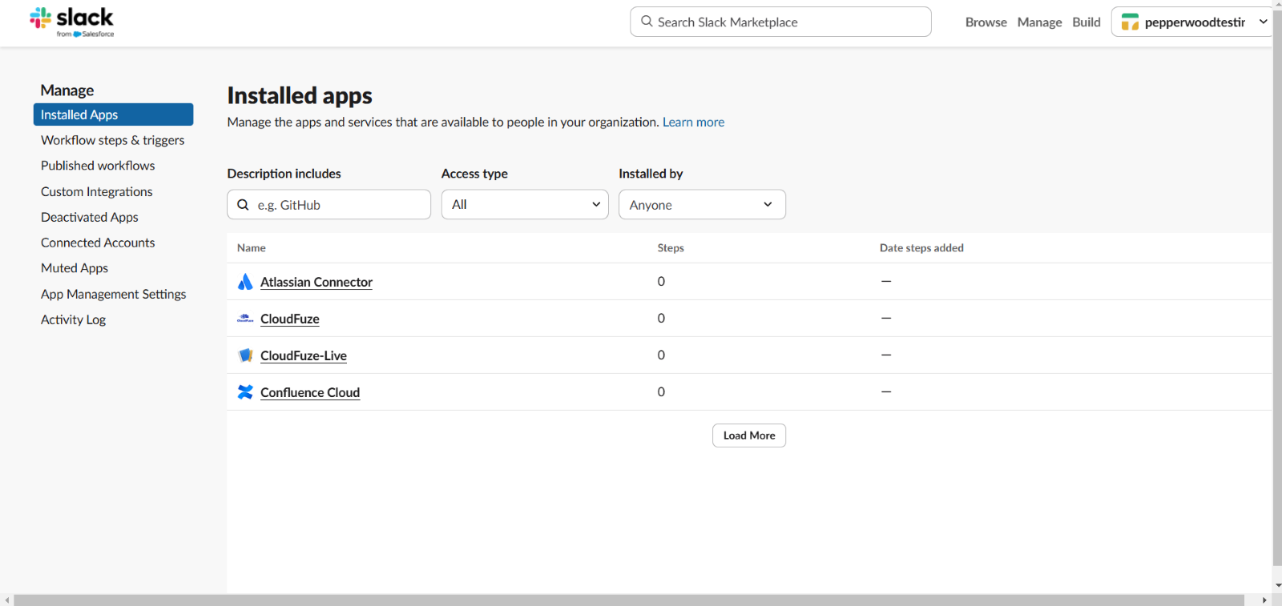
Task: Click the magnifier icon in Marketplace search
Action: pyautogui.click(x=647, y=22)
